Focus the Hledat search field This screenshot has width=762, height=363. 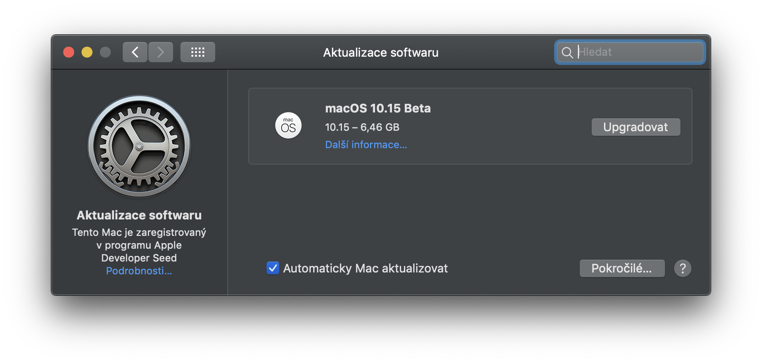[639, 52]
